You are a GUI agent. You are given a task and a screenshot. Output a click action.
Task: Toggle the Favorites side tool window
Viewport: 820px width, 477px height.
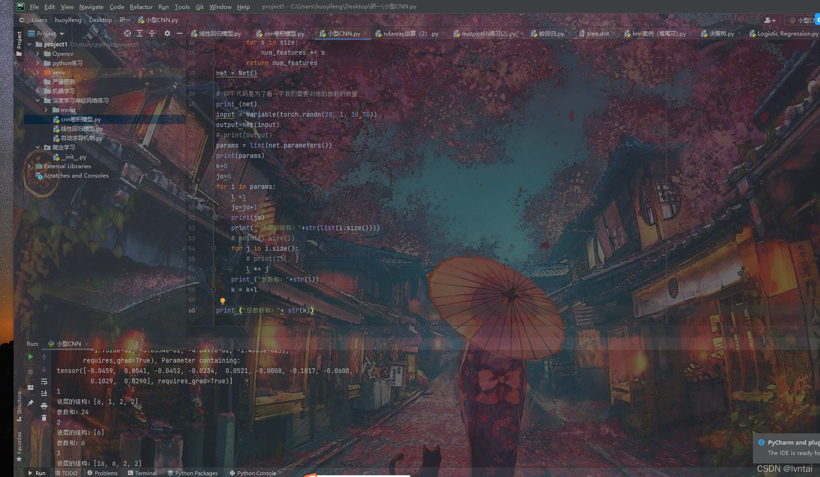pos(19,446)
